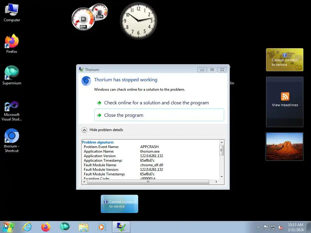The width and height of the screenshot is (311, 233).
Task: Open the Computer desktop icon
Action: (12, 12)
